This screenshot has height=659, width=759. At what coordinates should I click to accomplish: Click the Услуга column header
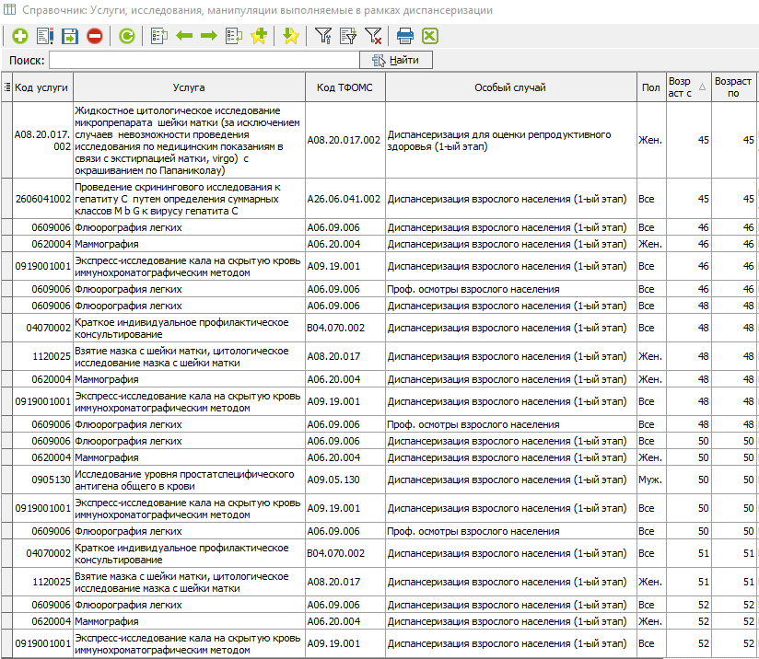pos(188,87)
